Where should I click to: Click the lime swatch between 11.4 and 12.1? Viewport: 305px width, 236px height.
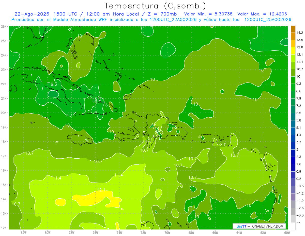(293, 58)
